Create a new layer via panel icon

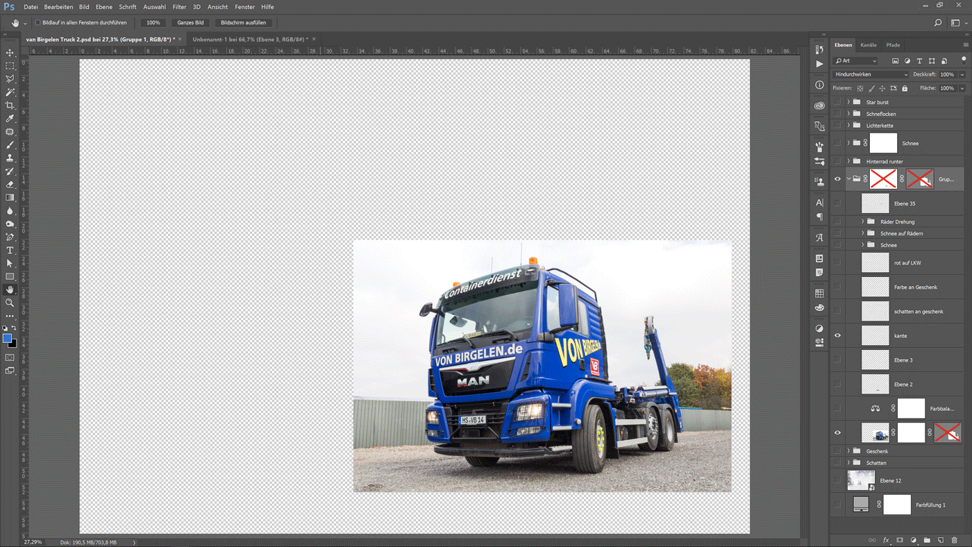point(941,540)
